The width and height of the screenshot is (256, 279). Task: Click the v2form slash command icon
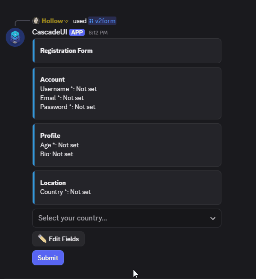[91, 21]
